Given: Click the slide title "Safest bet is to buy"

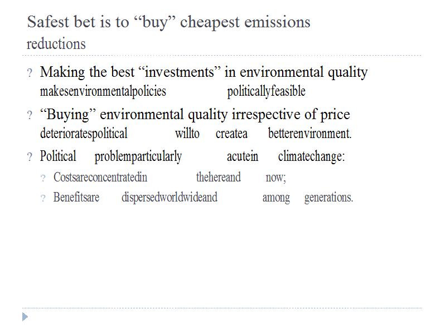Looking at the screenshot, I should click(x=168, y=22).
